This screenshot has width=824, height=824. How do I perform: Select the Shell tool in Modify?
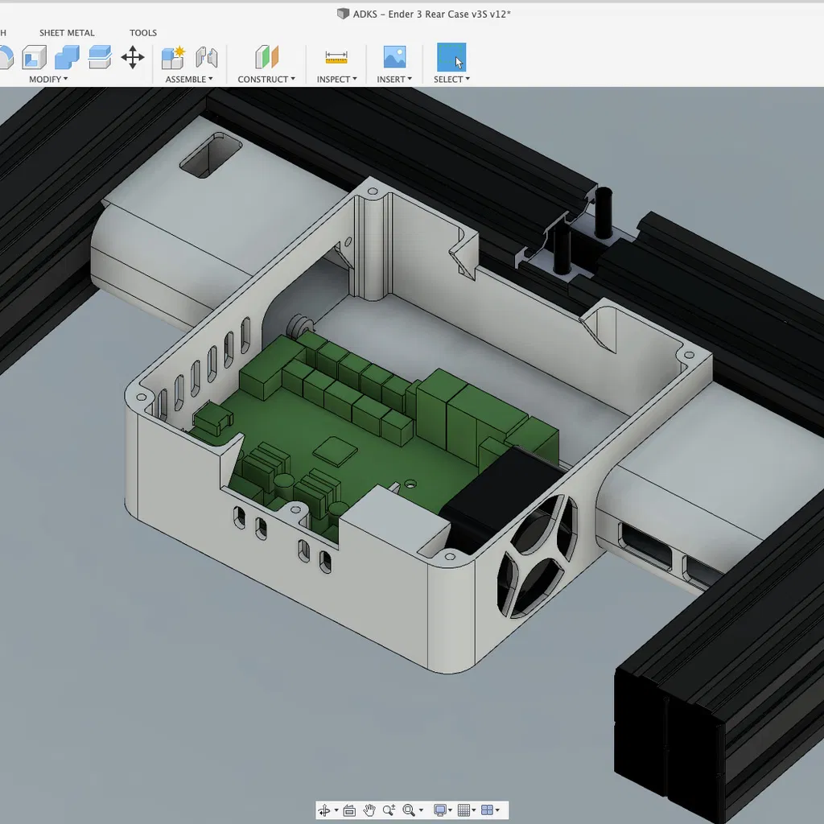[35, 57]
